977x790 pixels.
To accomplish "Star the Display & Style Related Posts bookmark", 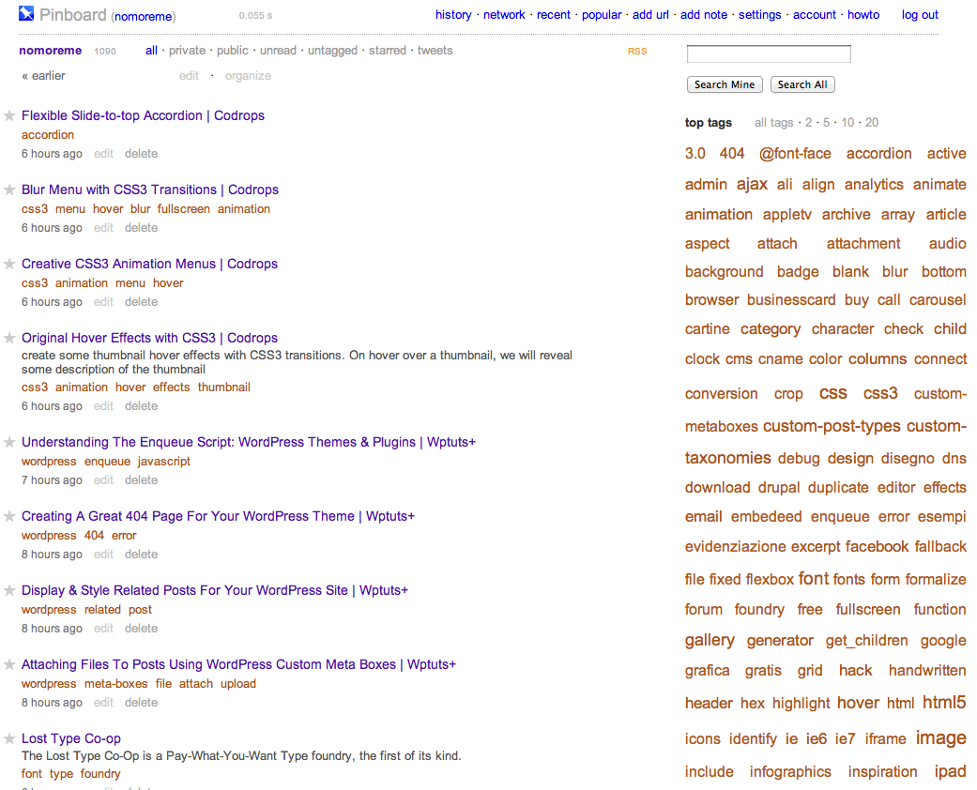I will 9,591.
